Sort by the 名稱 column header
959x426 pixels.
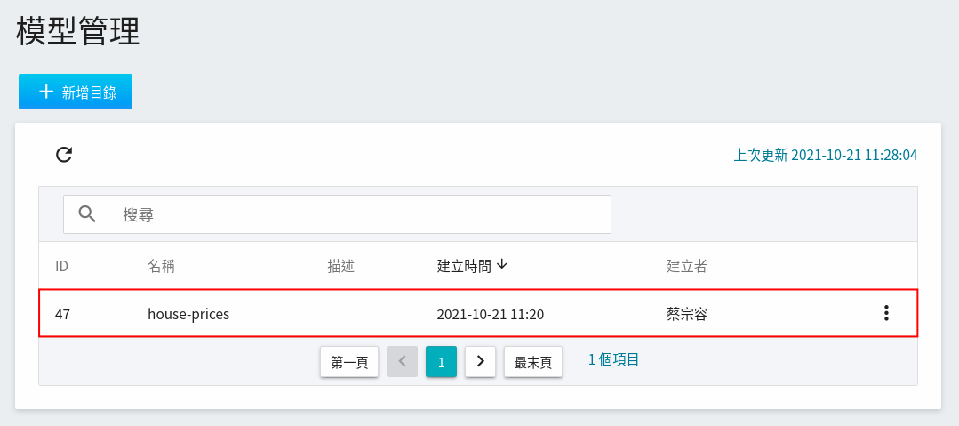pyautogui.click(x=161, y=266)
